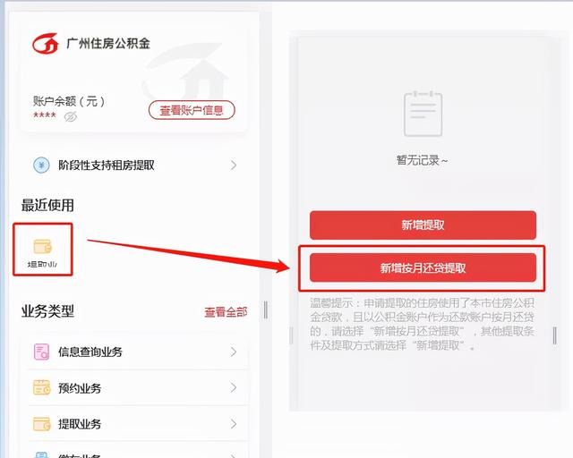Open the 查看全部 link beside 业务类型
This screenshot has height=458, width=573.
point(226,312)
